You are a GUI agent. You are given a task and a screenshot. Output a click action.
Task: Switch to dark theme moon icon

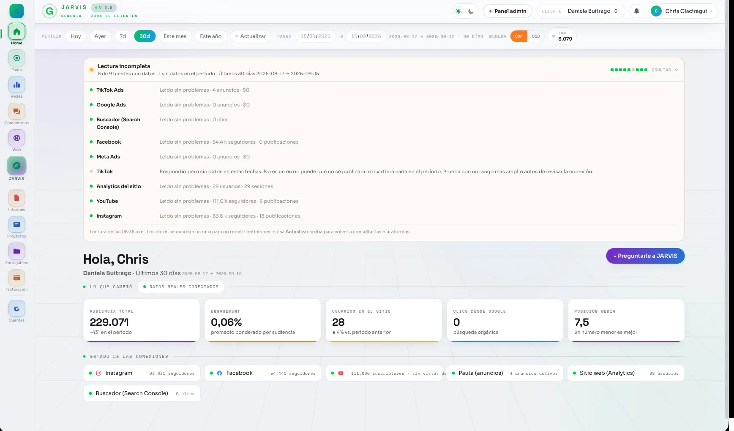point(471,11)
